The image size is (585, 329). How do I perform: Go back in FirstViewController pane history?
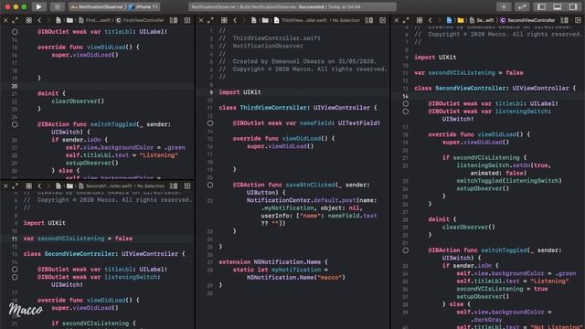point(39,20)
